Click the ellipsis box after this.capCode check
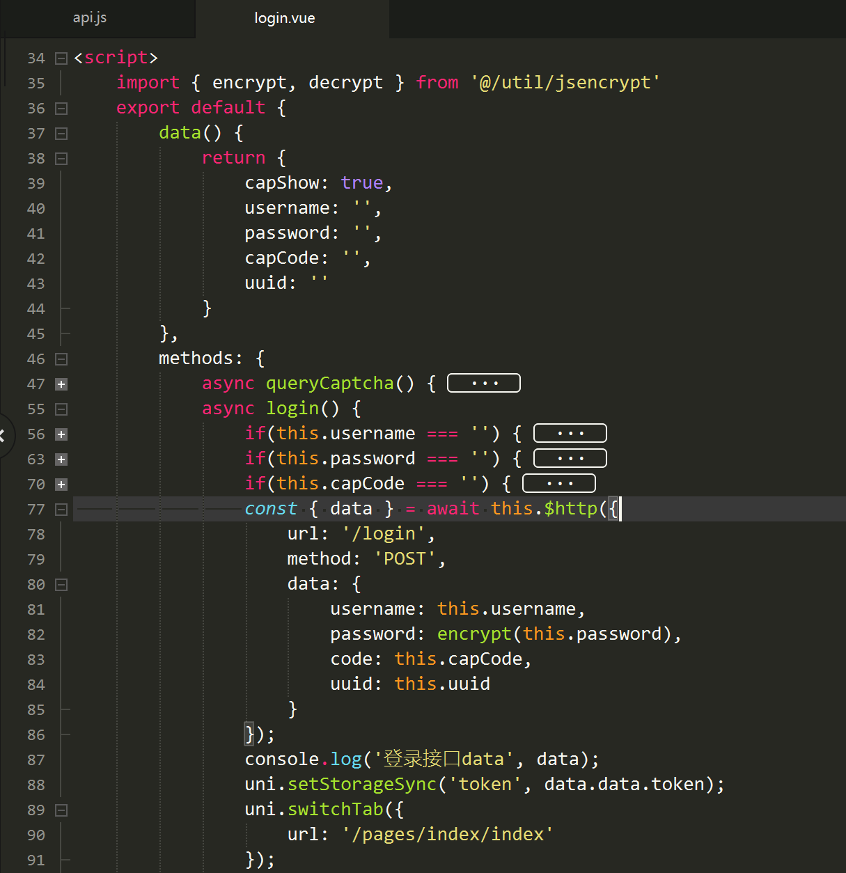Viewport: 846px width, 873px height. 559,483
